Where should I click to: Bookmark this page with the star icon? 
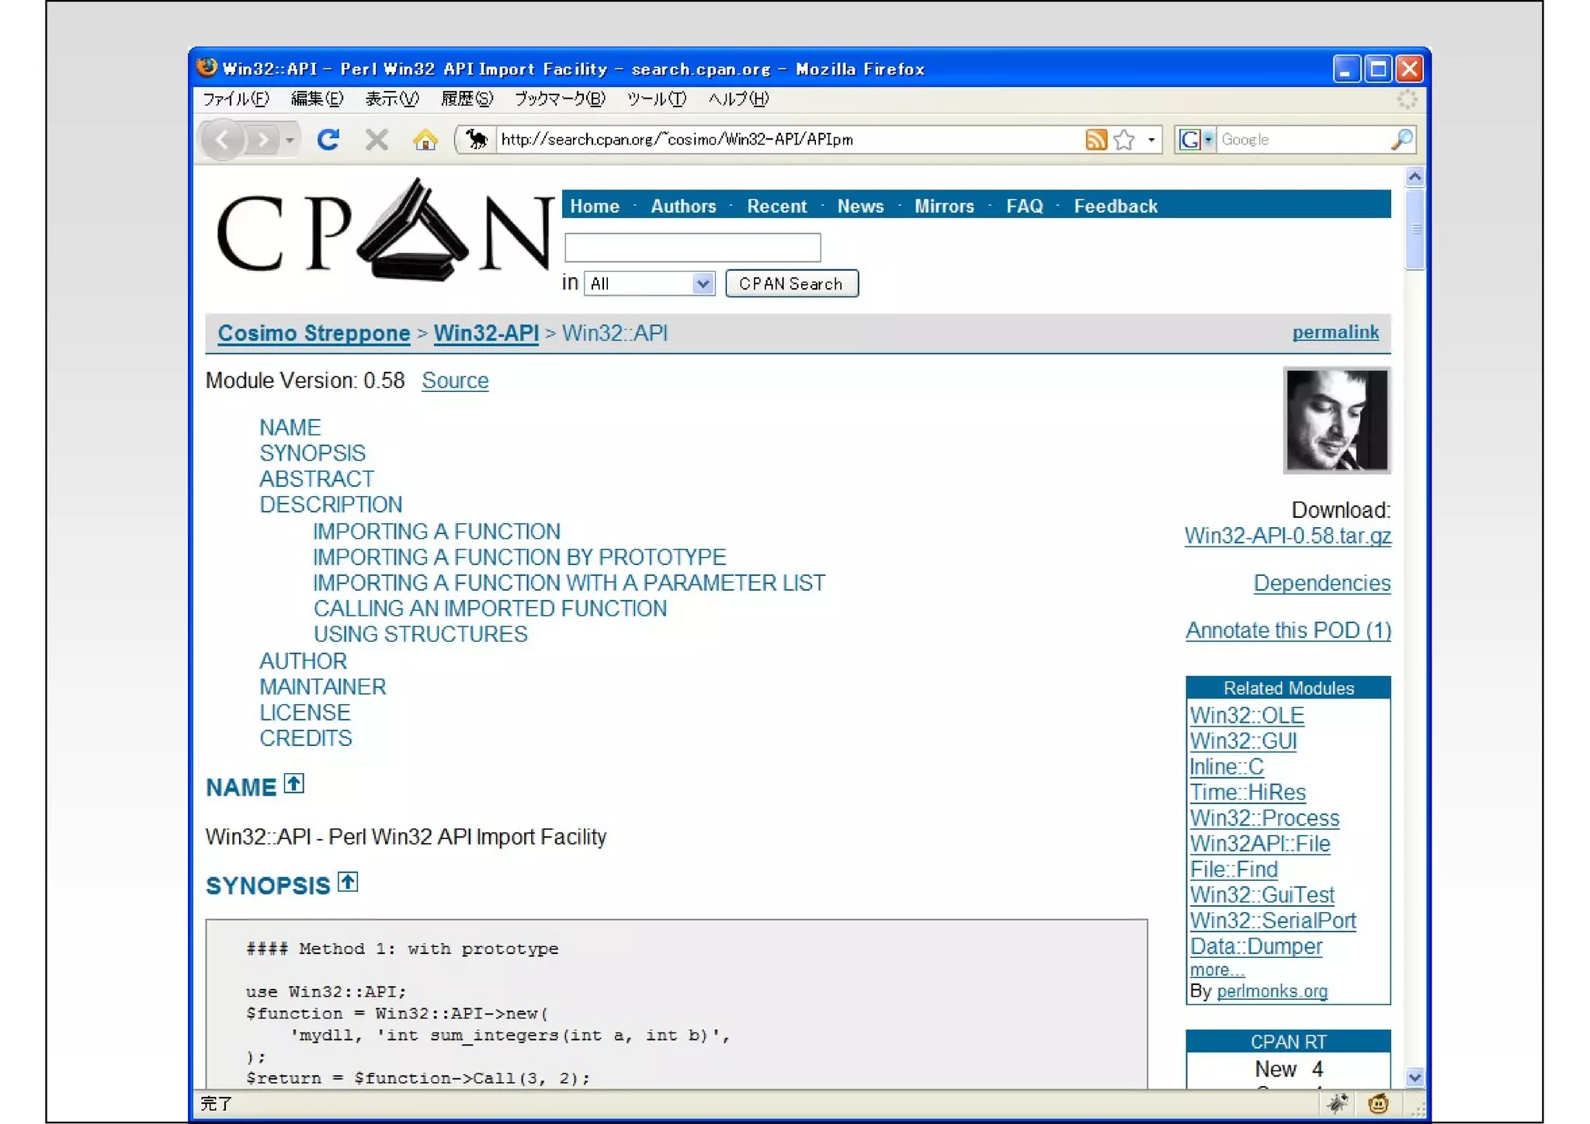click(1123, 140)
